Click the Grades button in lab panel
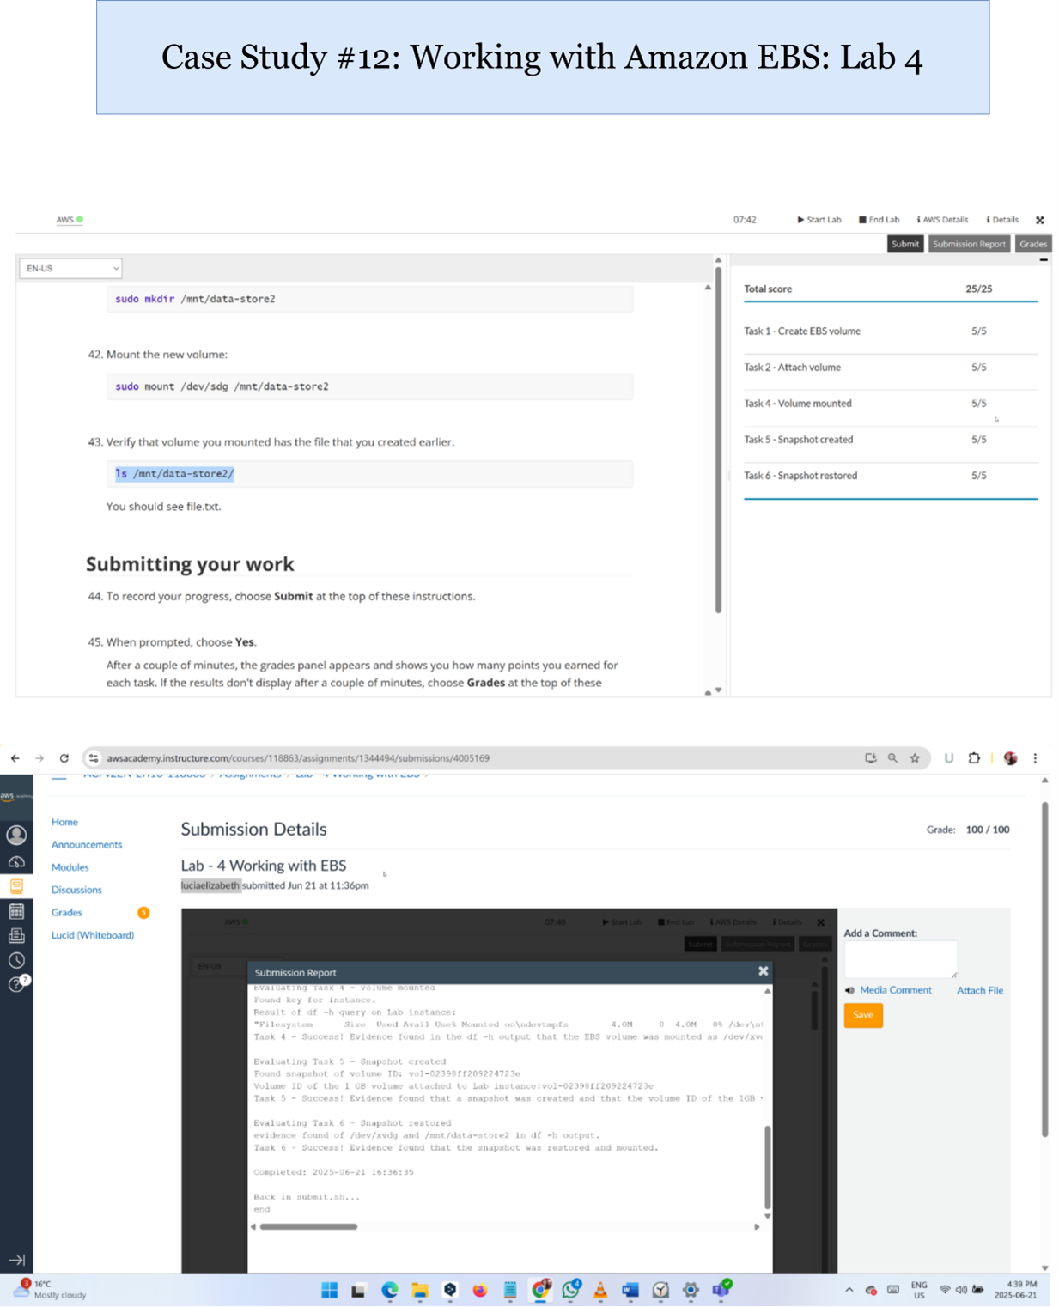Screen dimensions: 1059x1307 click(x=1033, y=244)
